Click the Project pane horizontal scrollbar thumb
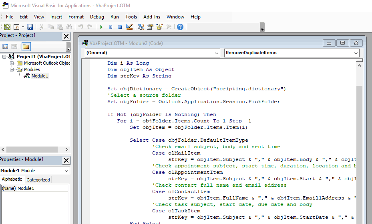Viewport: 372px width, 224px height. point(32,150)
